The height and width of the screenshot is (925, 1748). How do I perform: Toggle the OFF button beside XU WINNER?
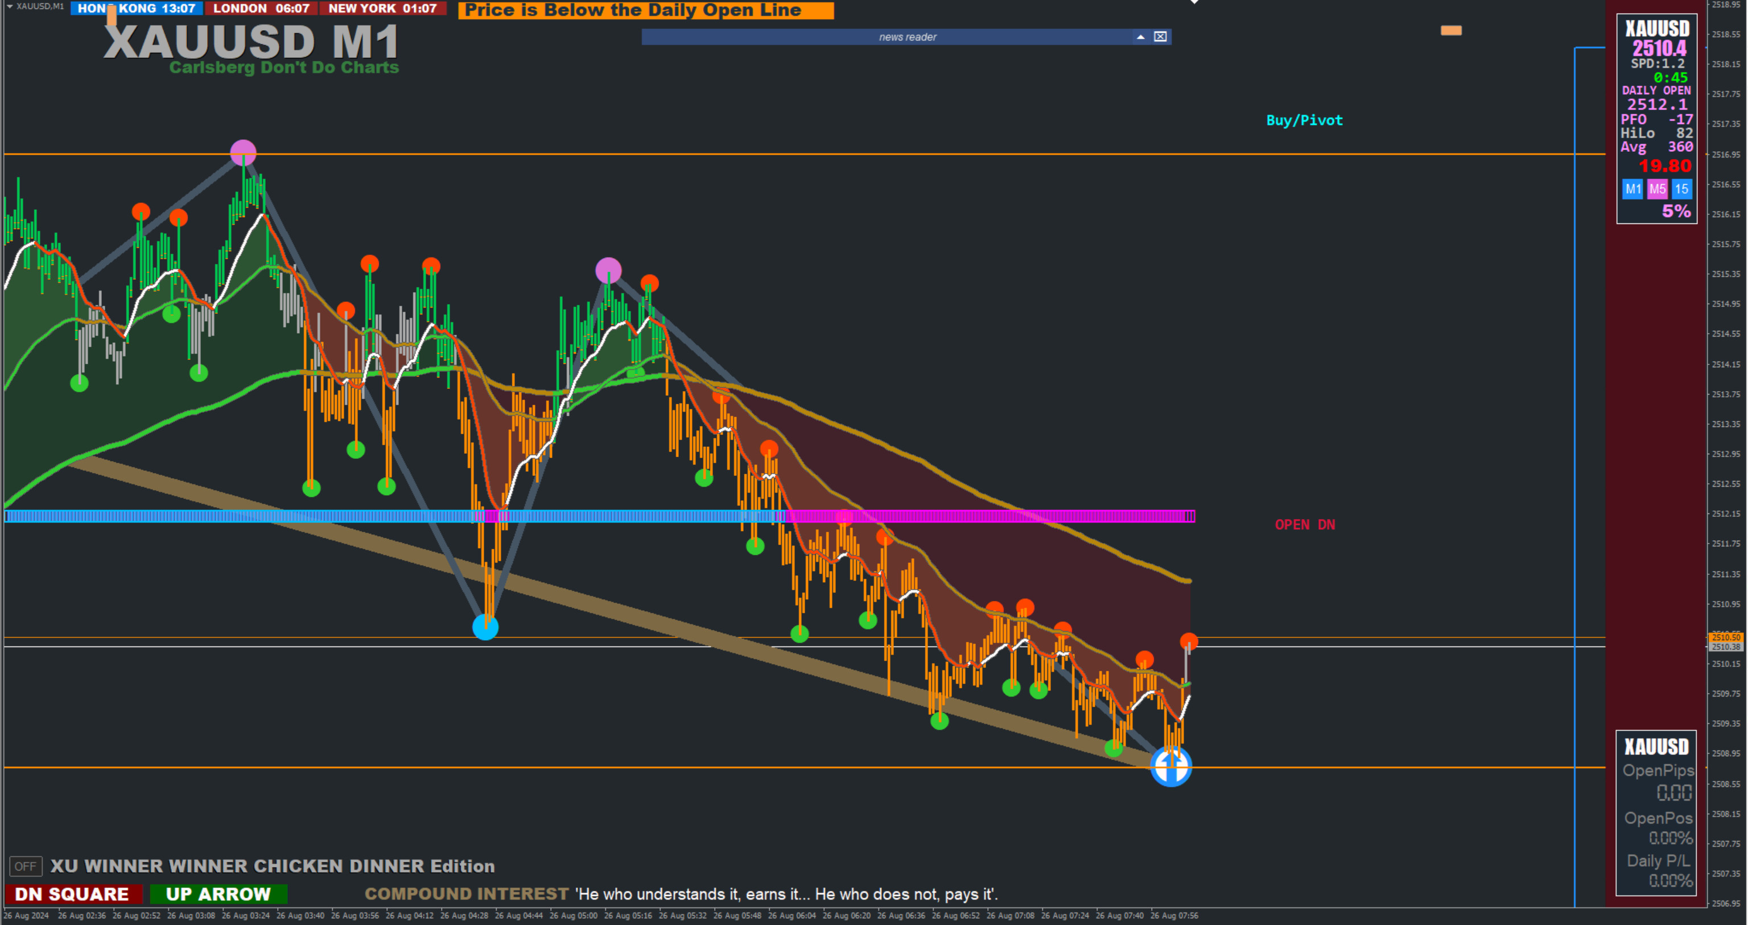tap(25, 866)
